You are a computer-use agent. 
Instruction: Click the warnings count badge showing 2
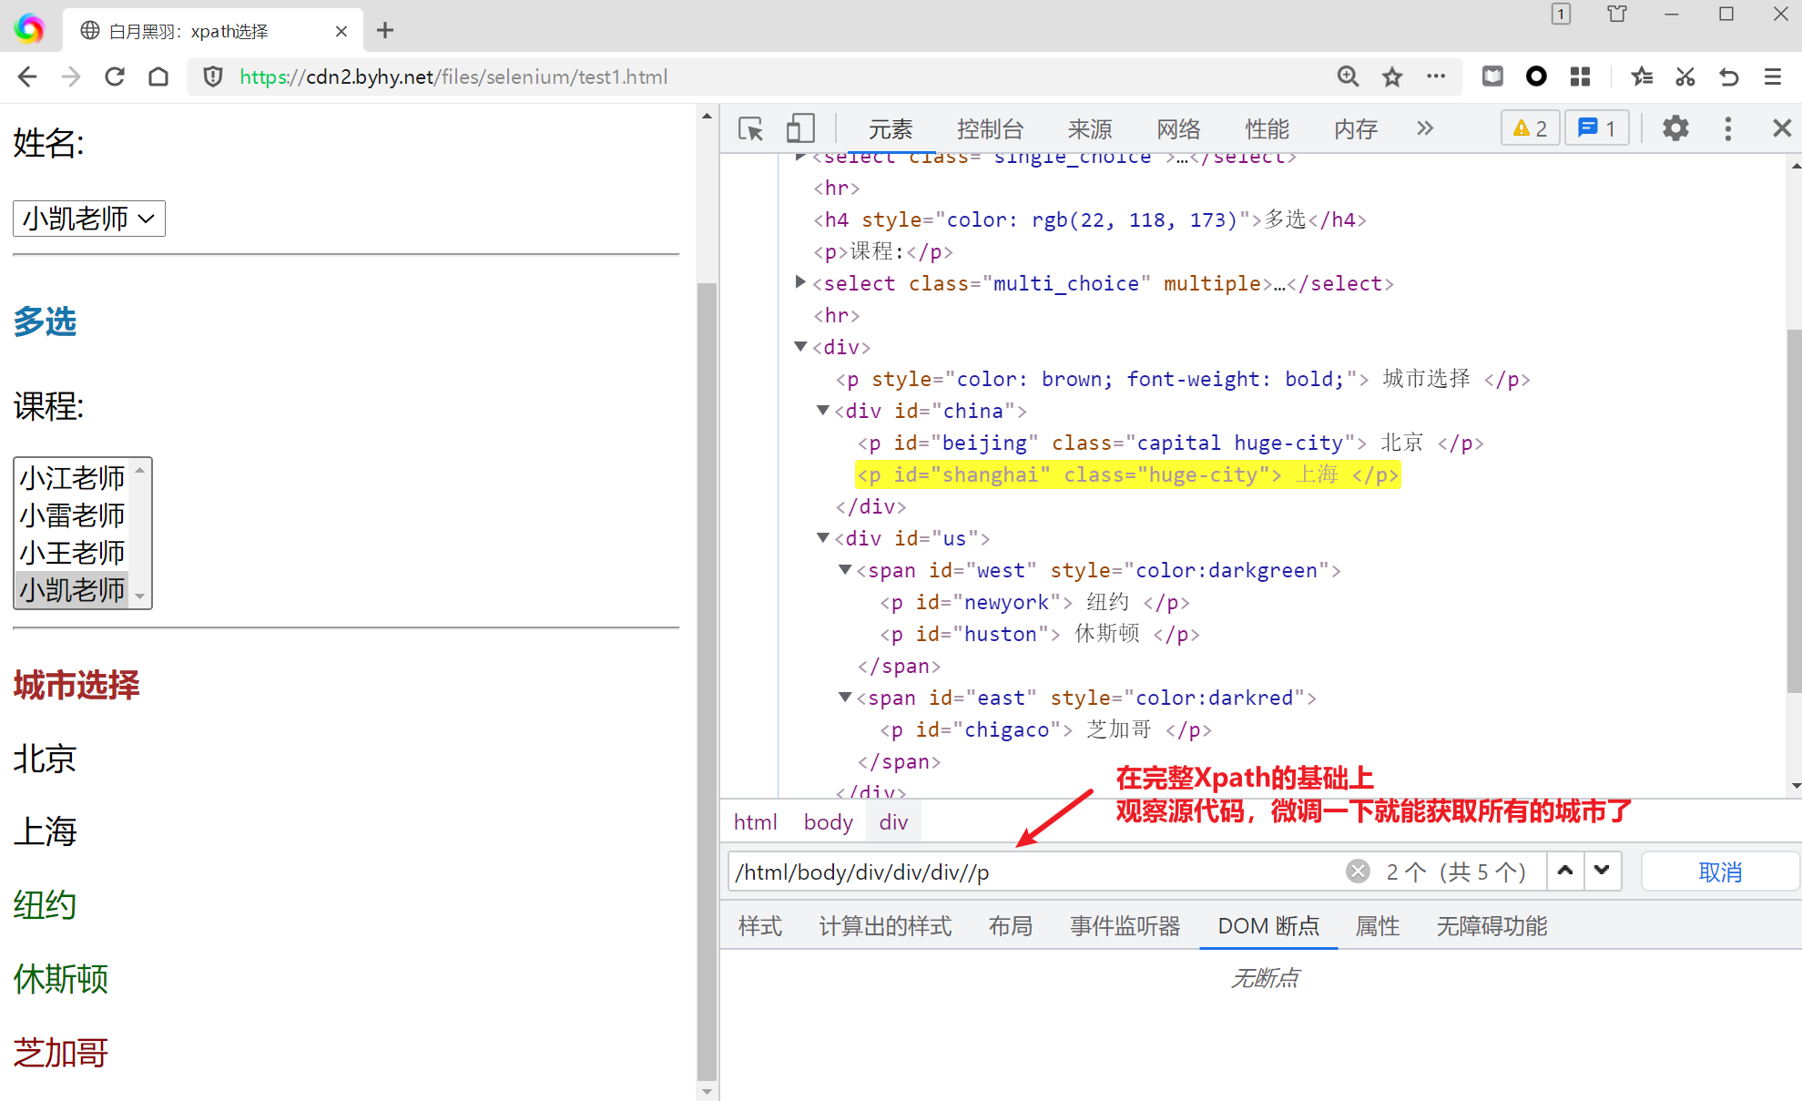[x=1530, y=128]
